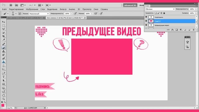The height and width of the screenshot is (112, 199).
Task: Select the Blur tool
Action: pos(3,66)
